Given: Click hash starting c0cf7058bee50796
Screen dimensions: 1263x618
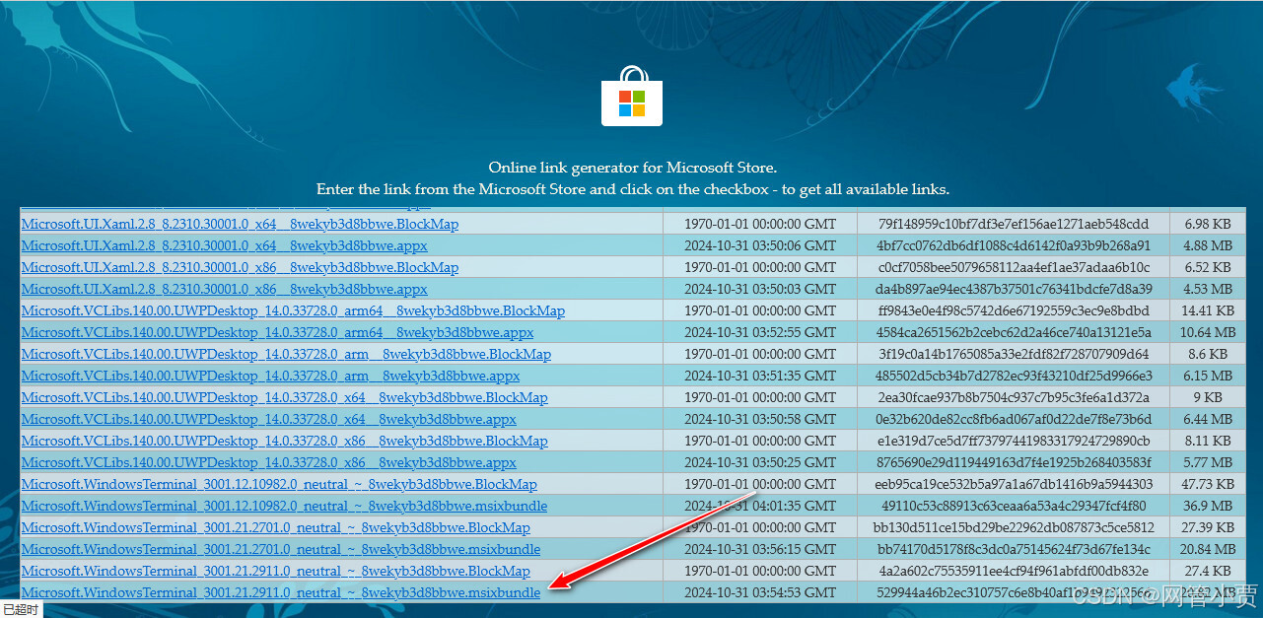Looking at the screenshot, I should click(1014, 267).
